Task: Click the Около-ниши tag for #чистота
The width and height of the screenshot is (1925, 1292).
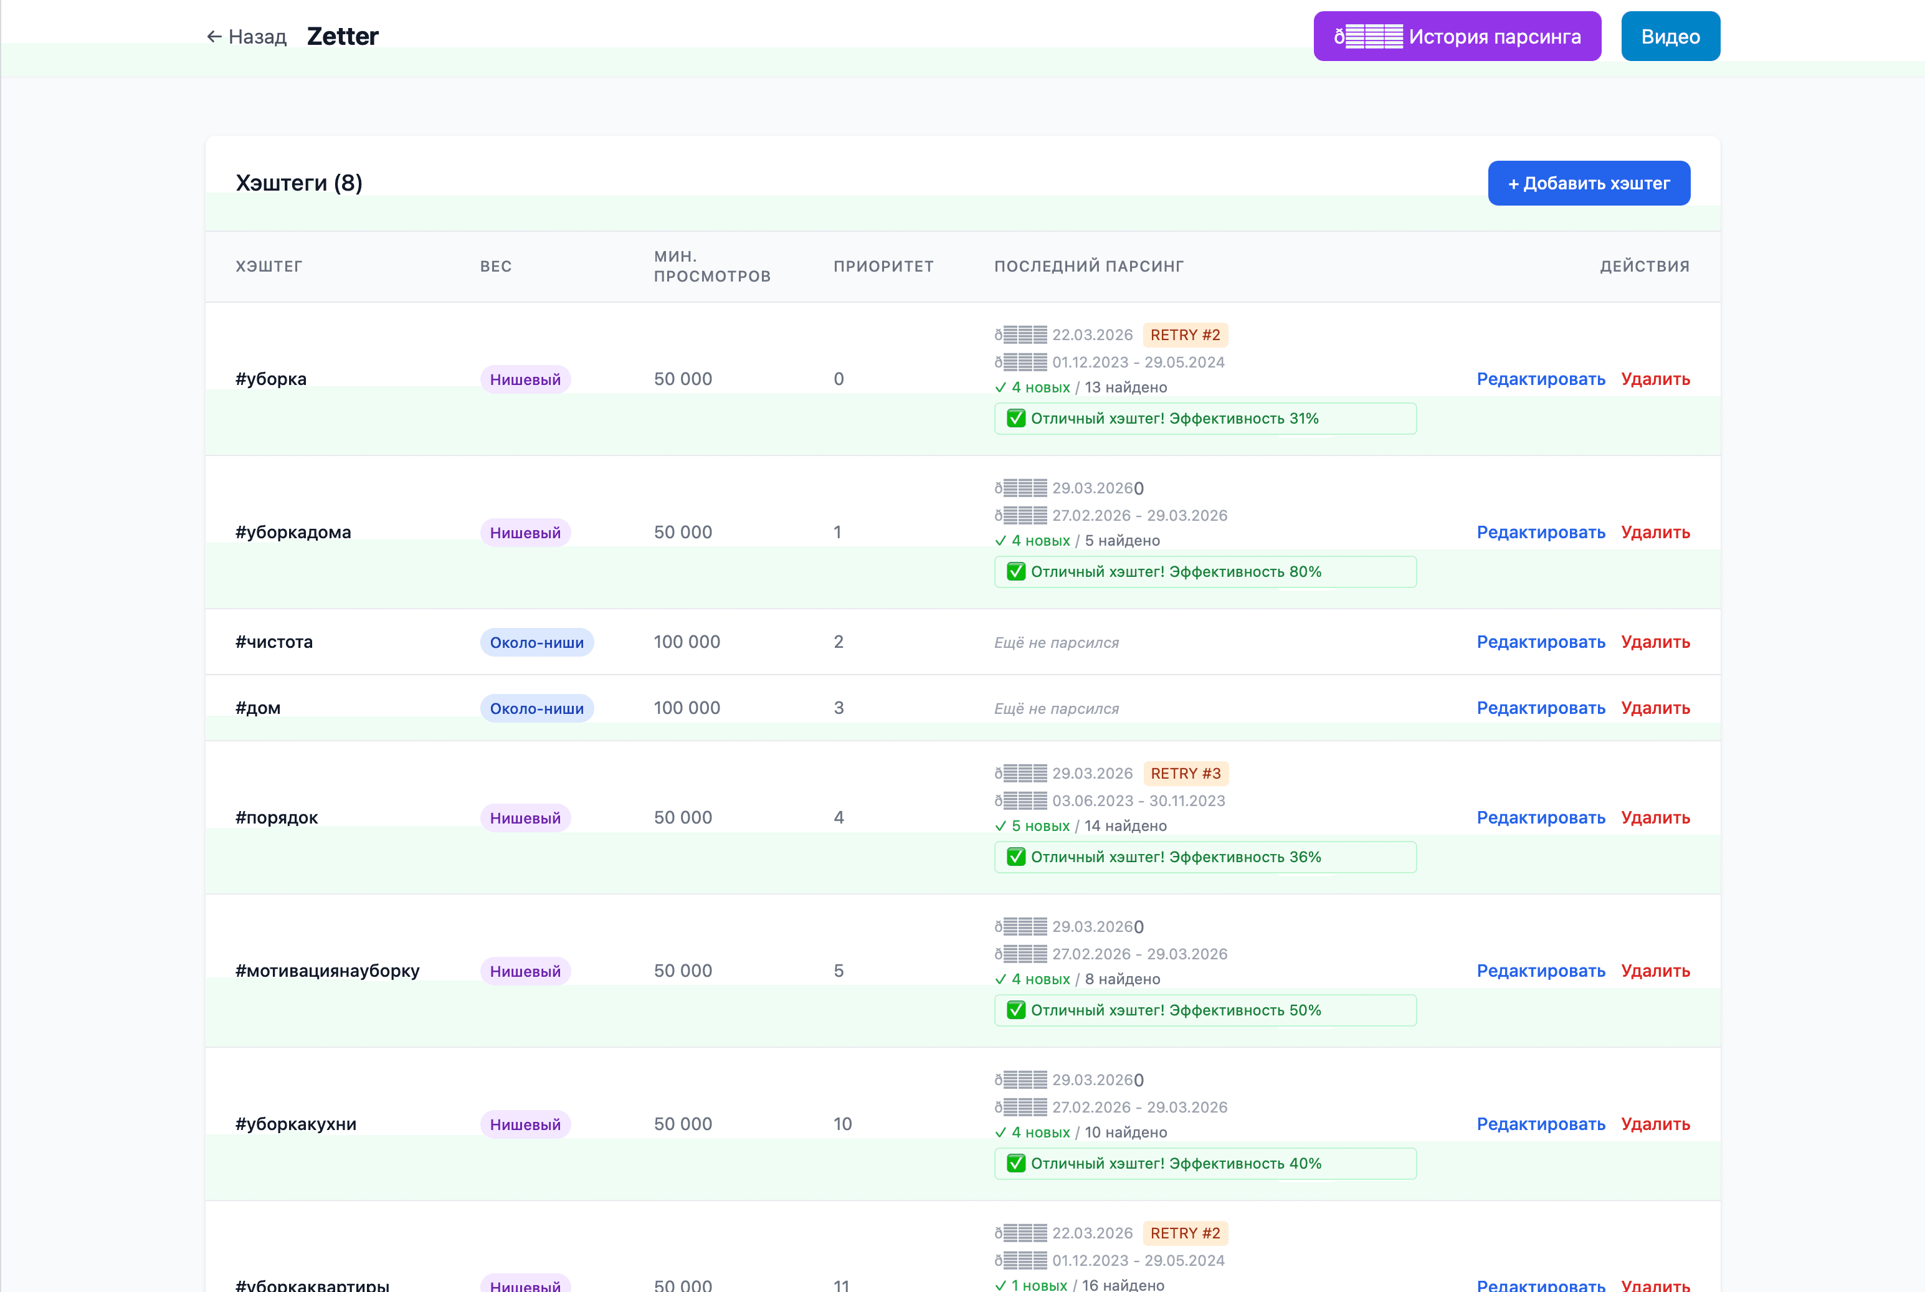Action: [x=536, y=642]
